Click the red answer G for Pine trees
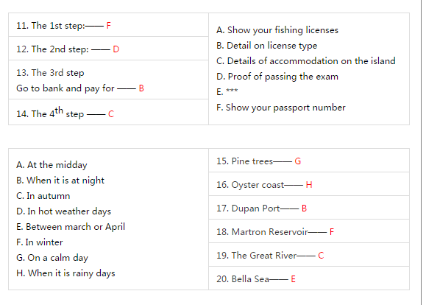The width and height of the screenshot is (426, 305). 298,161
